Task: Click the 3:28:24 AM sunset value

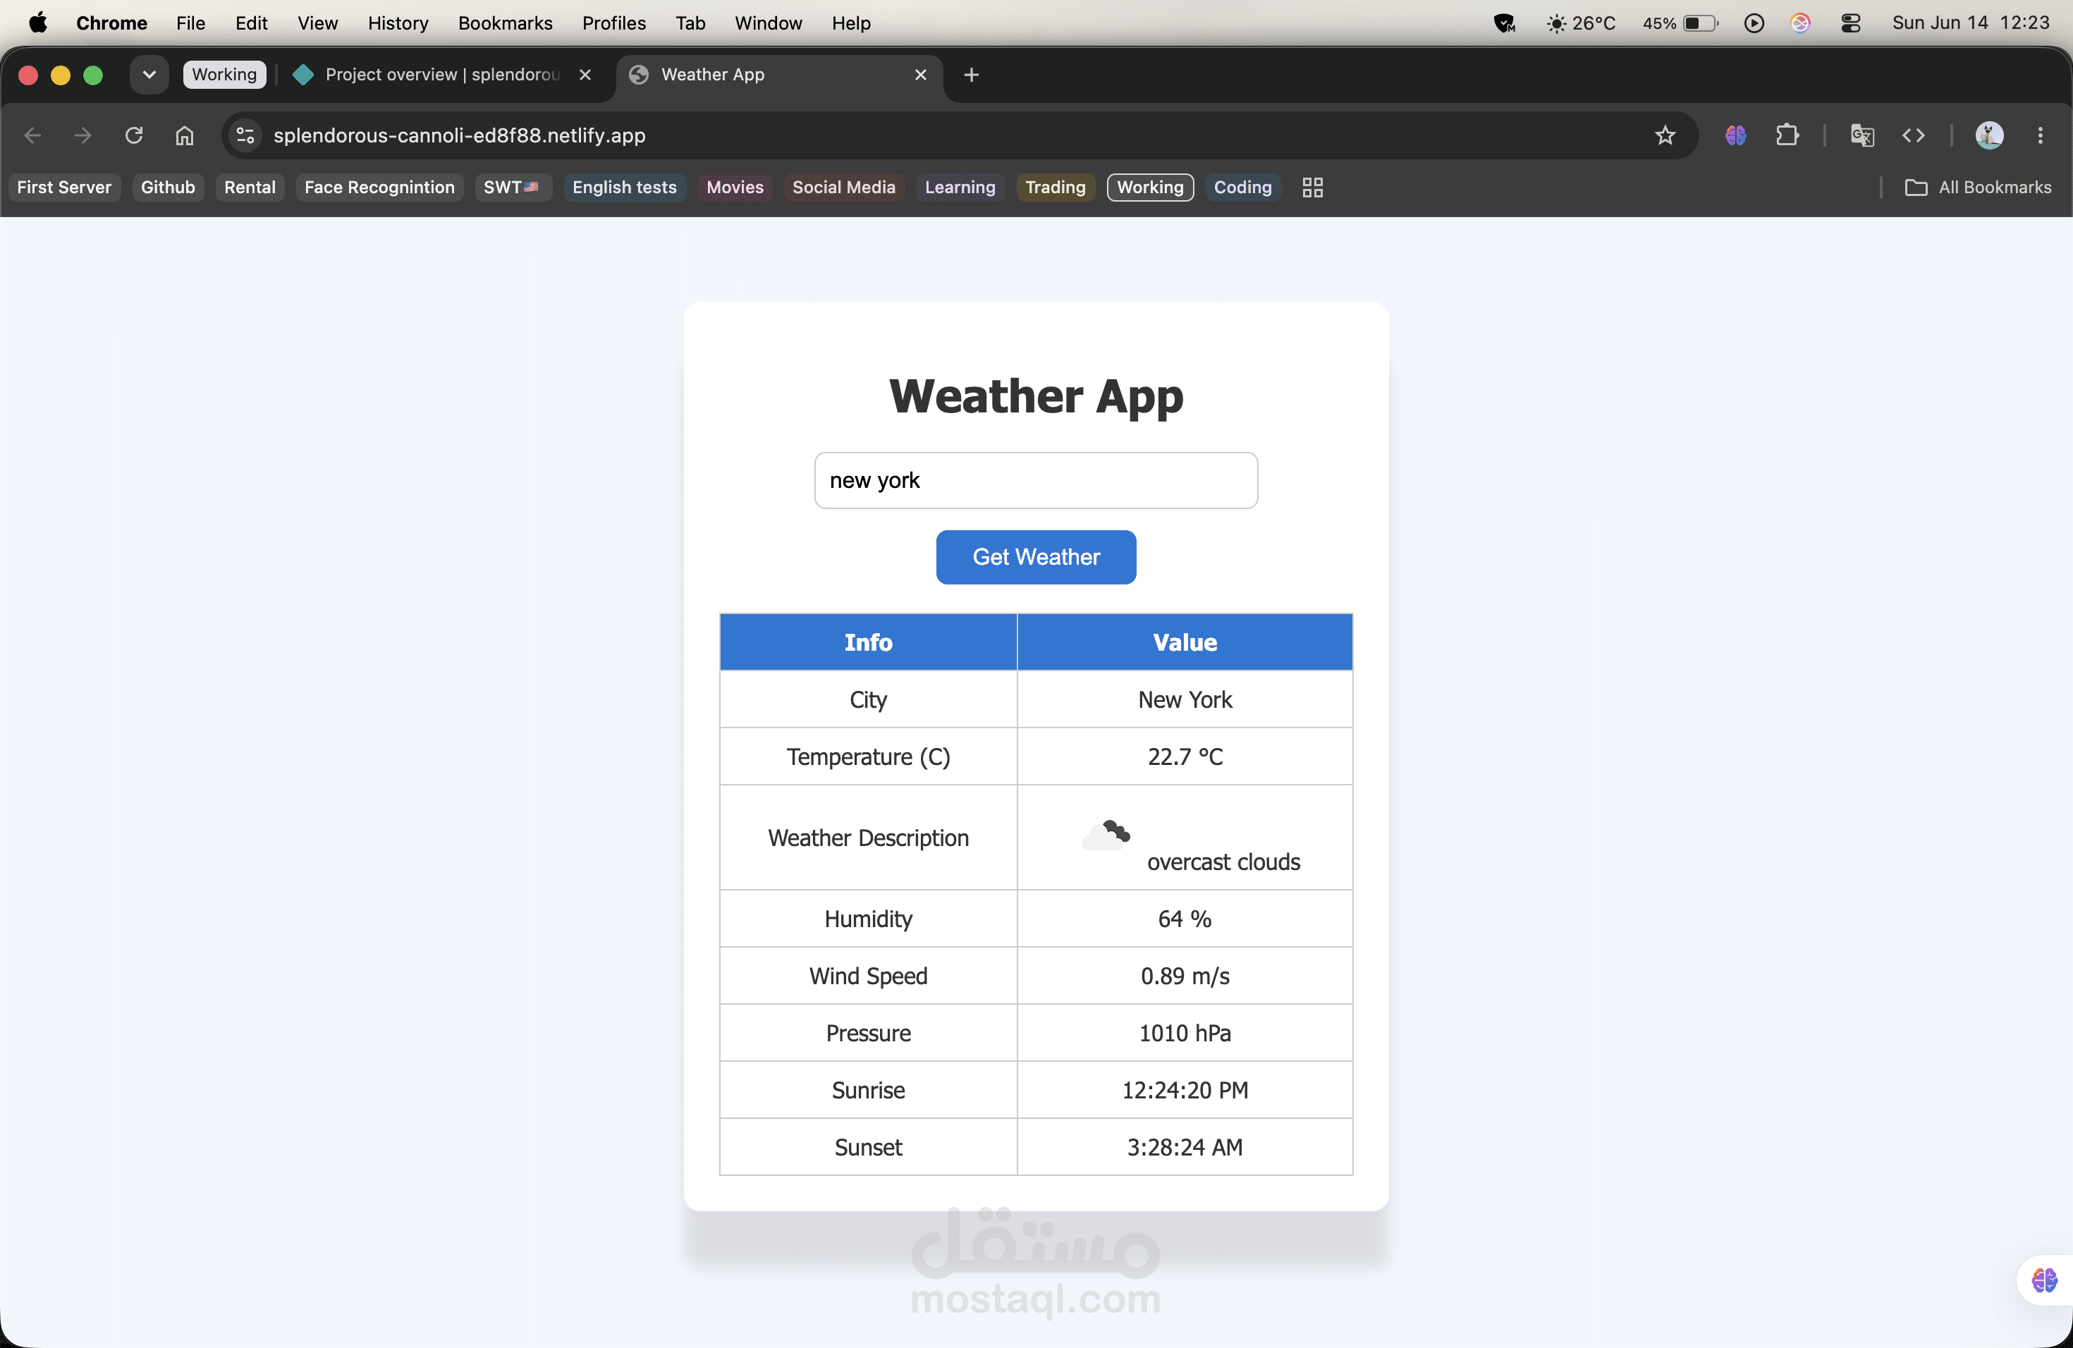Action: [x=1185, y=1148]
